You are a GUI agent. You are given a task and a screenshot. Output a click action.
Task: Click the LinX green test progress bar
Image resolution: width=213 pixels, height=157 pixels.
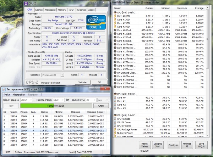pos(56,106)
